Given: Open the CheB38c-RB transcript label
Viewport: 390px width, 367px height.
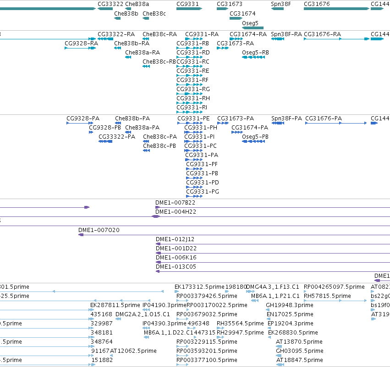Looking at the screenshot, I should (x=159, y=62).
